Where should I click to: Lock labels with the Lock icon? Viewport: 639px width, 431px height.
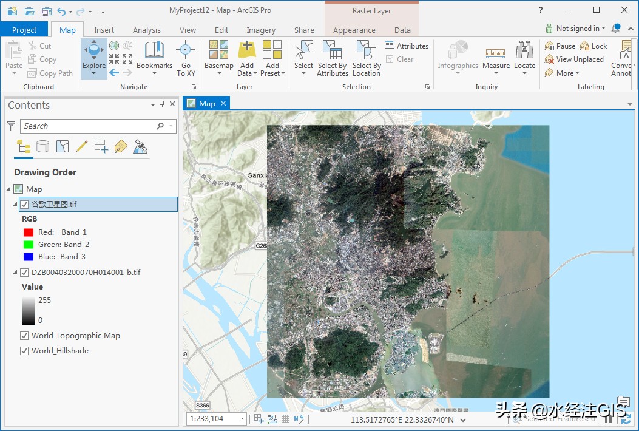coord(593,46)
